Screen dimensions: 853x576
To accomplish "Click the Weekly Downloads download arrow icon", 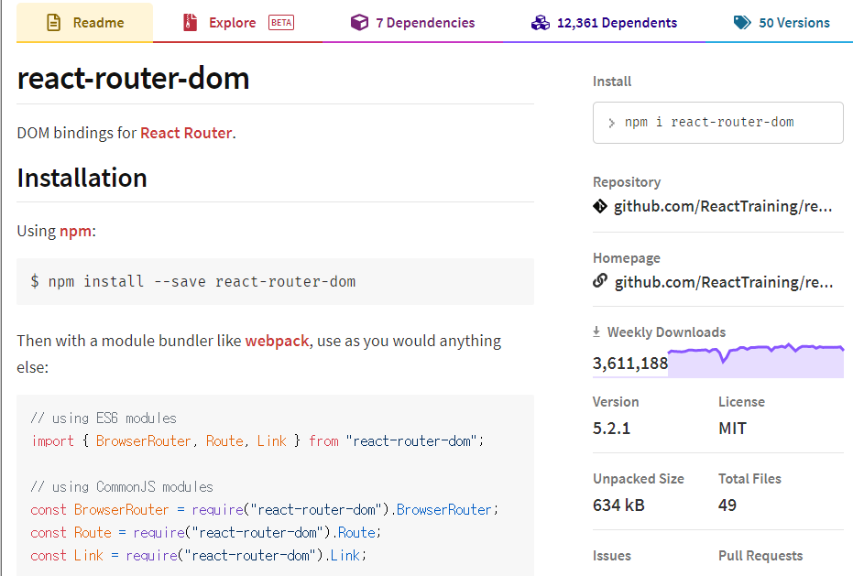I will pyautogui.click(x=596, y=331).
